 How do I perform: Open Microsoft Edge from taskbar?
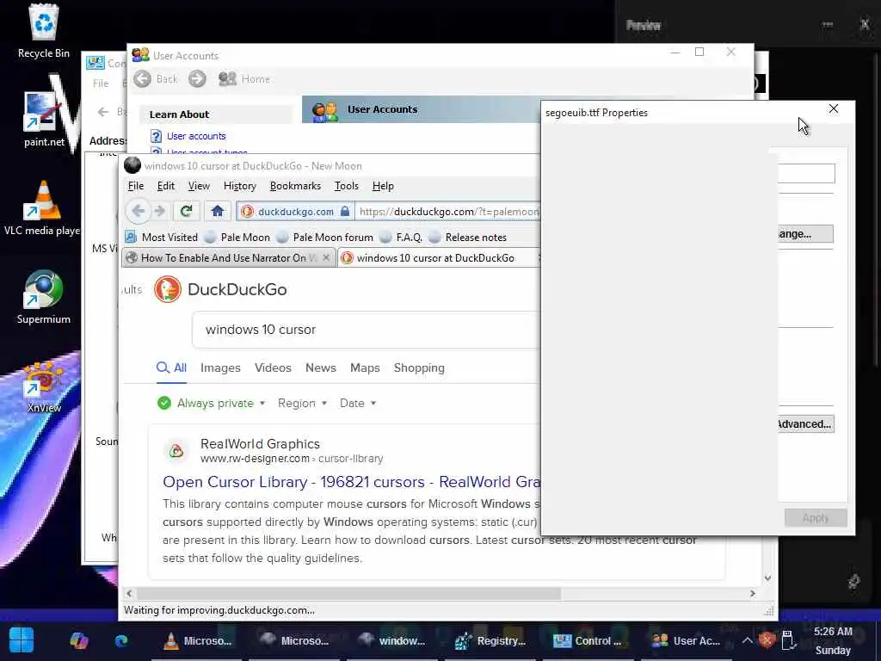click(121, 640)
